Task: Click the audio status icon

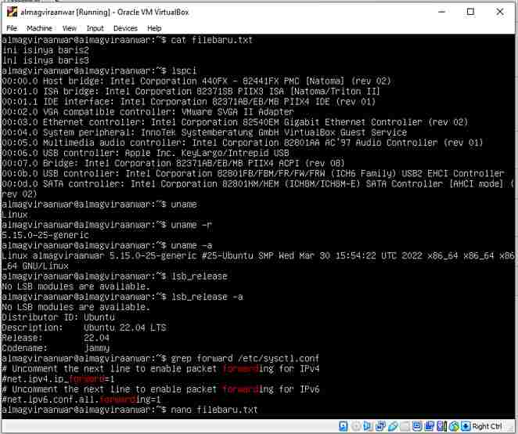Action: click(x=367, y=426)
